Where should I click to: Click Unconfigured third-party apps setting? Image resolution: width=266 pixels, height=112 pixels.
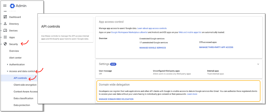point(172,72)
